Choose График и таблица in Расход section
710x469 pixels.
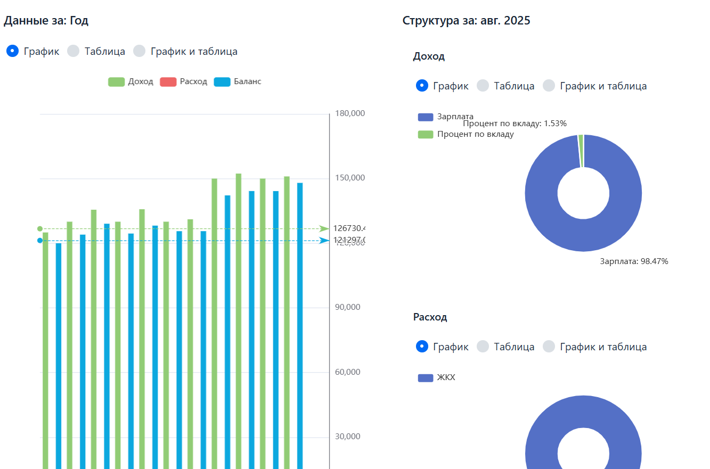[x=549, y=347]
